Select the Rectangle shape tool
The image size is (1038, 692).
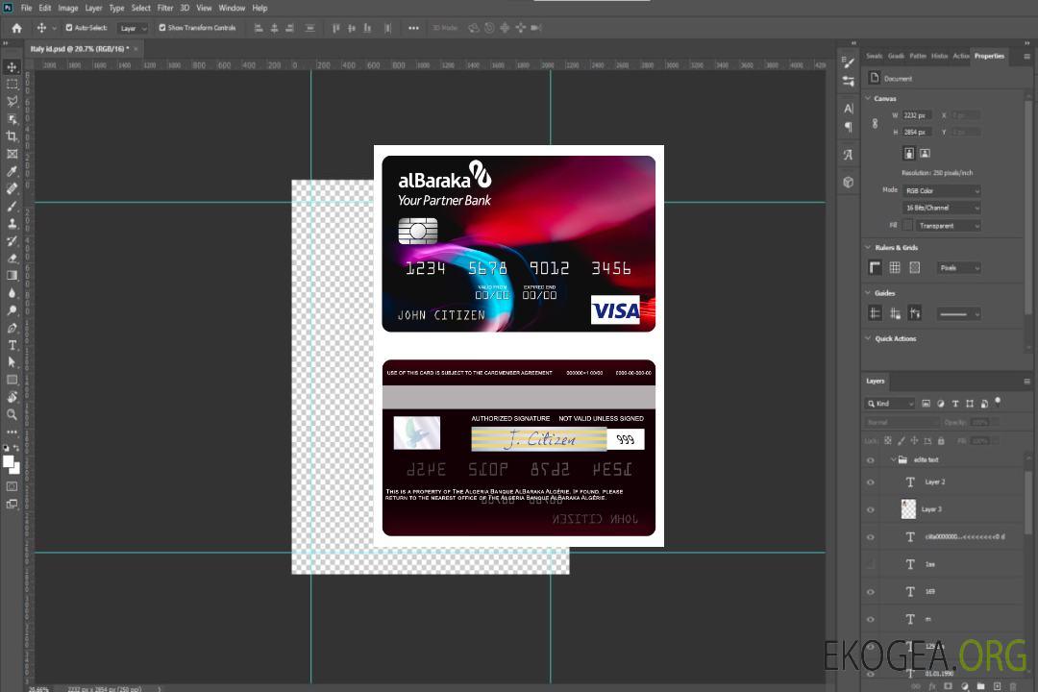[x=12, y=380]
